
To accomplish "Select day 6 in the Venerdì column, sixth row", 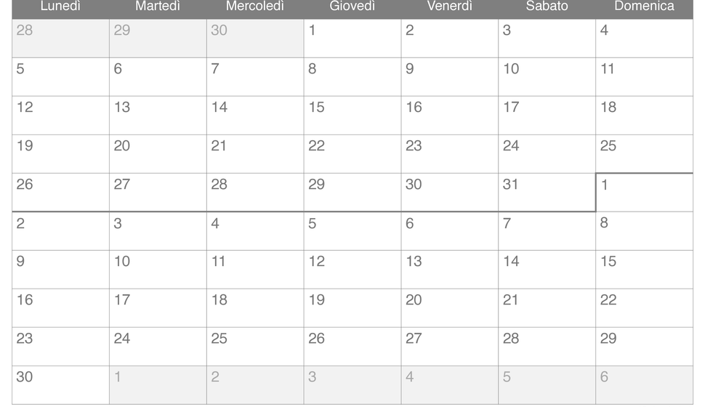I will pyautogui.click(x=450, y=231).
